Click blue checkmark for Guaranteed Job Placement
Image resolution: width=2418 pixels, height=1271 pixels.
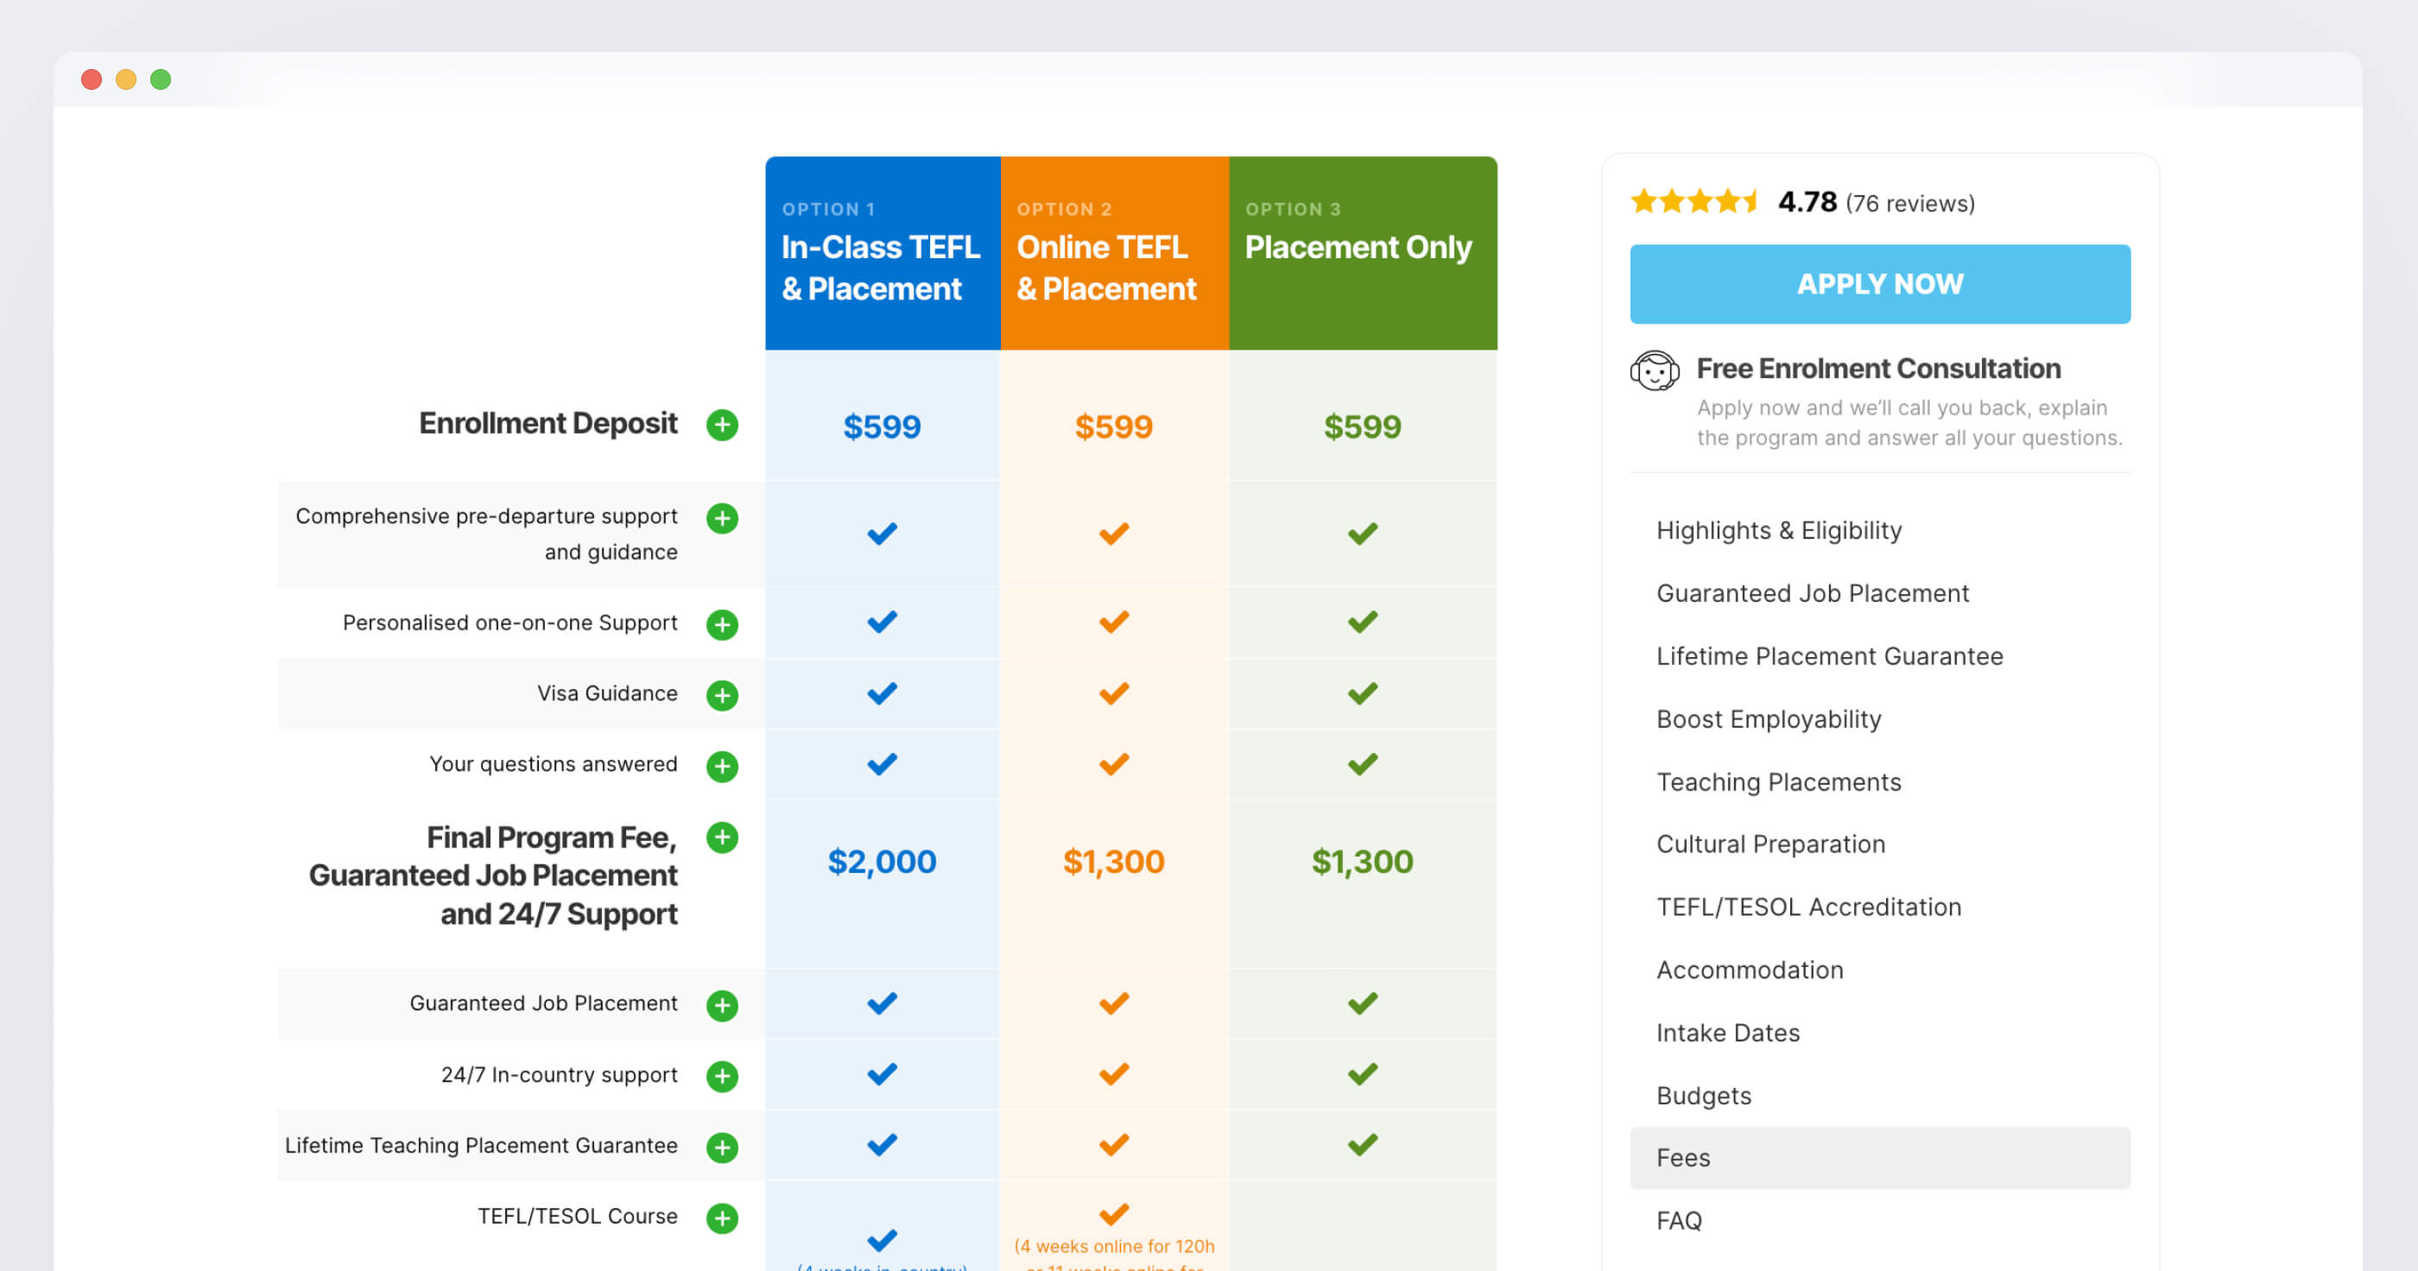882,1003
